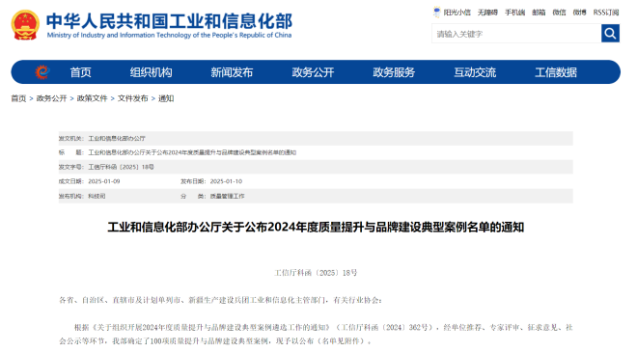This screenshot has width=637, height=352.
Task: Click the 首页 breadcrumb link
Action: pos(18,98)
